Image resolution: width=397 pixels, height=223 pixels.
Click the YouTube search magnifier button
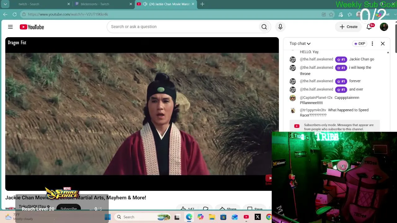[x=264, y=27]
